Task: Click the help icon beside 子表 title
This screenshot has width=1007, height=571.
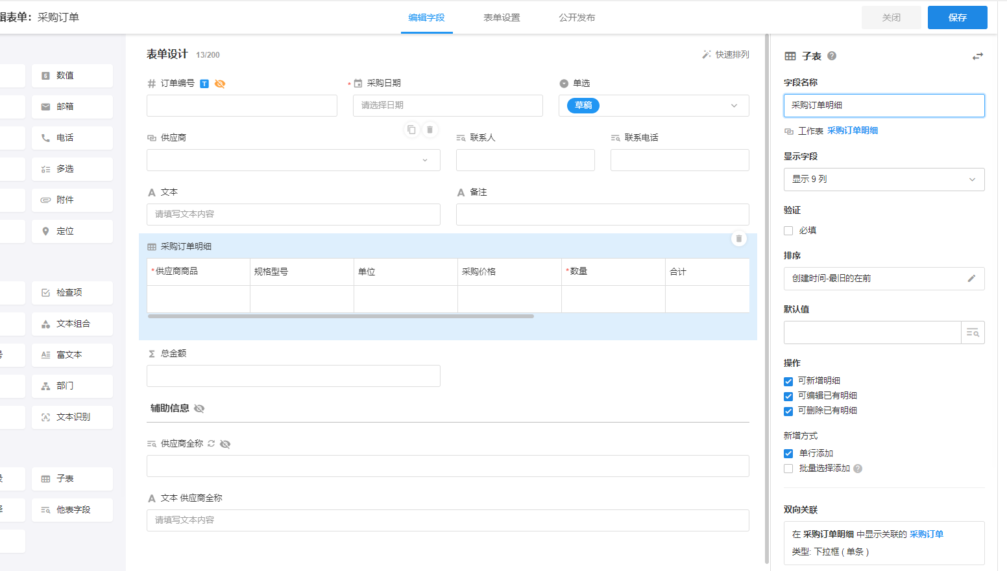Action: [x=832, y=56]
